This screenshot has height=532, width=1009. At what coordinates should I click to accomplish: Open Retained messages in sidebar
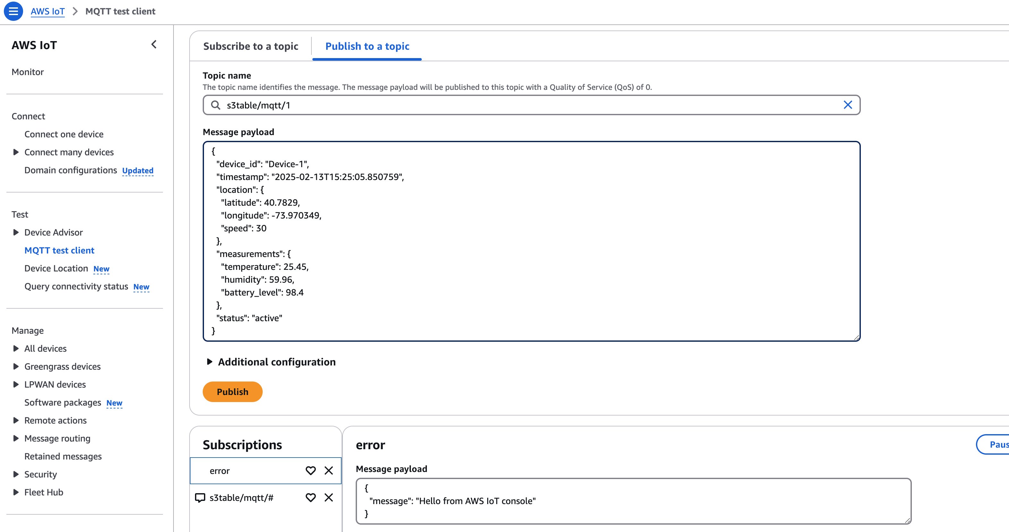pos(63,456)
